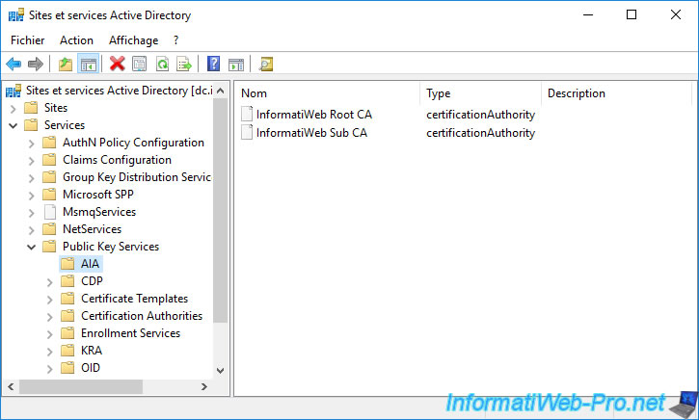The width and height of the screenshot is (699, 420).
Task: Delete the selected item with red X
Action: coord(118,64)
